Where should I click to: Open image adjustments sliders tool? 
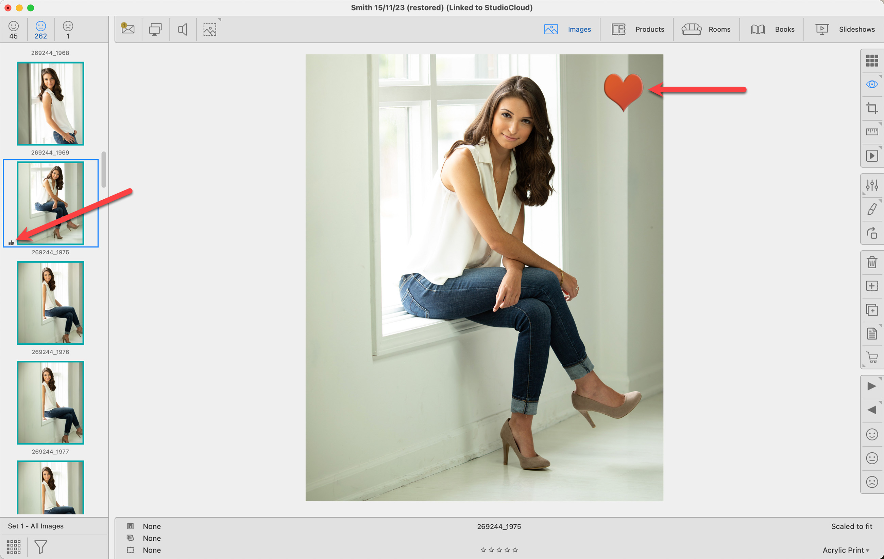[x=871, y=185]
